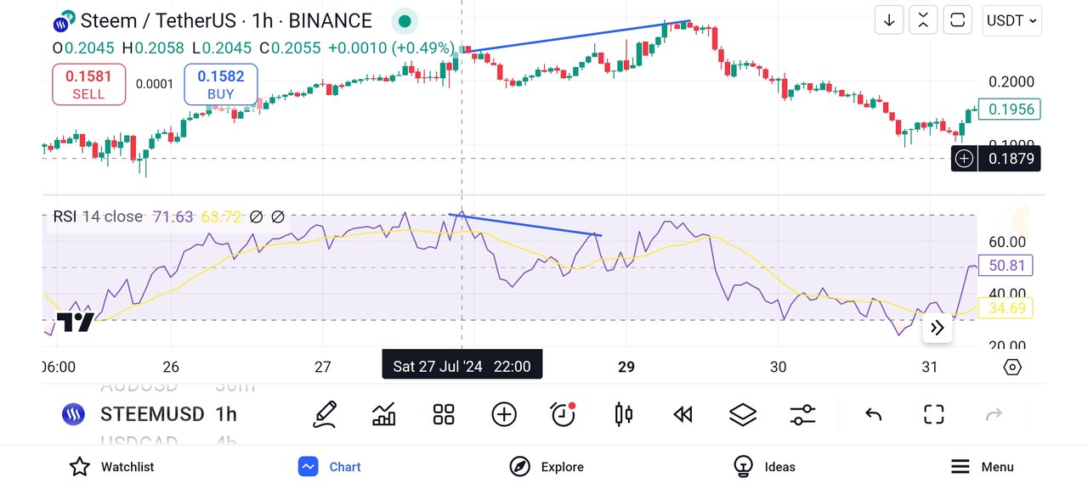Click the RSI 14 close indicator label
1088x489 pixels.
point(98,216)
